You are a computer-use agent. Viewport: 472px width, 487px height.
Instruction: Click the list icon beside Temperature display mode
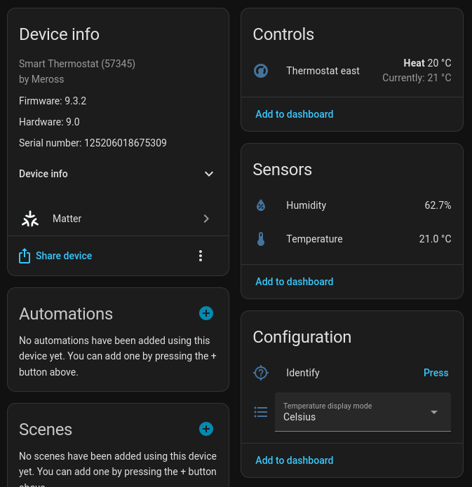[x=261, y=412]
